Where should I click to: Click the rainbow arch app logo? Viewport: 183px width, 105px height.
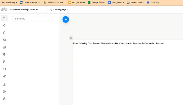pos(4,9)
